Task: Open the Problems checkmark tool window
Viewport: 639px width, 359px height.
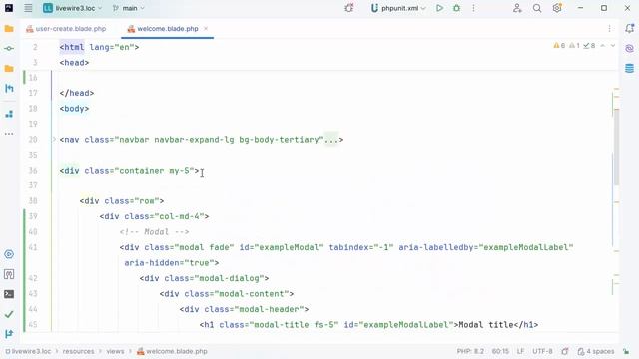Action: (9, 314)
